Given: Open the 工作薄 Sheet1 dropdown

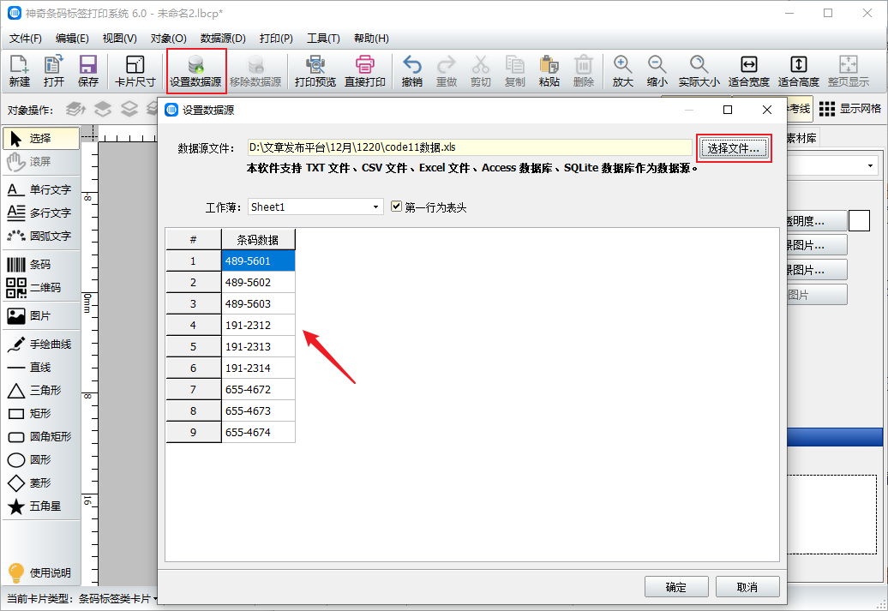Looking at the screenshot, I should 315,207.
